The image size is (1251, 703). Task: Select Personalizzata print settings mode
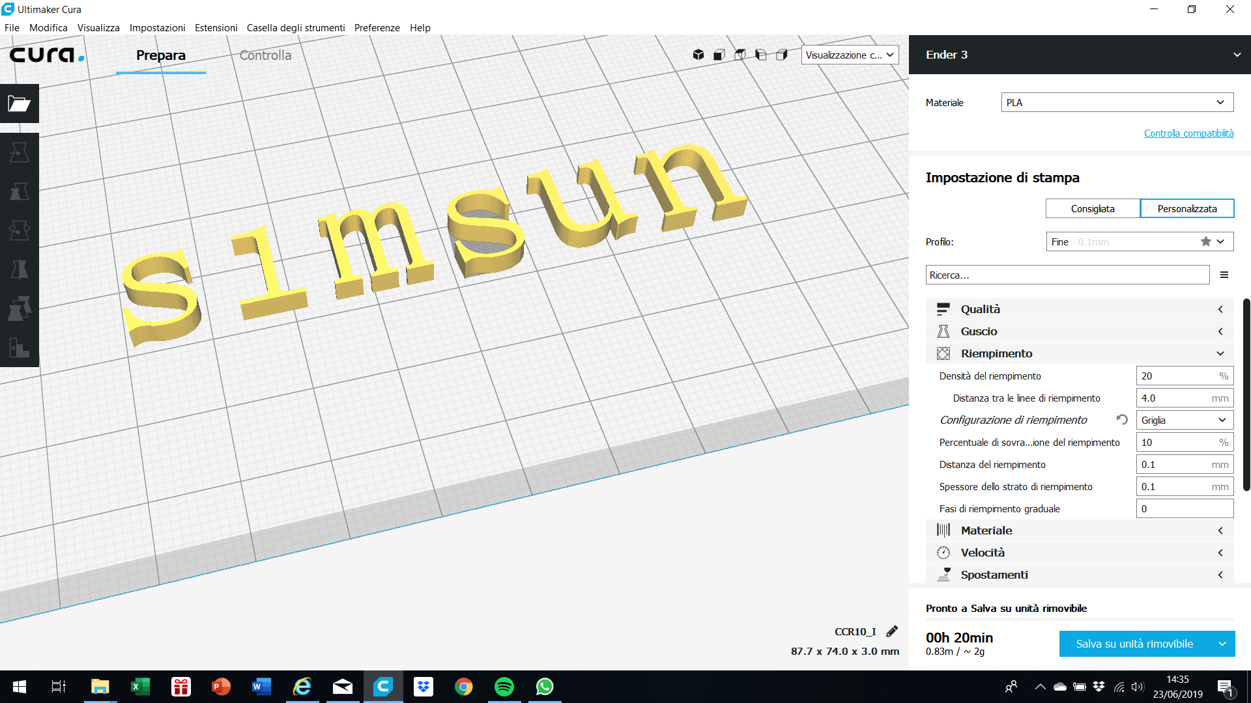pos(1186,208)
